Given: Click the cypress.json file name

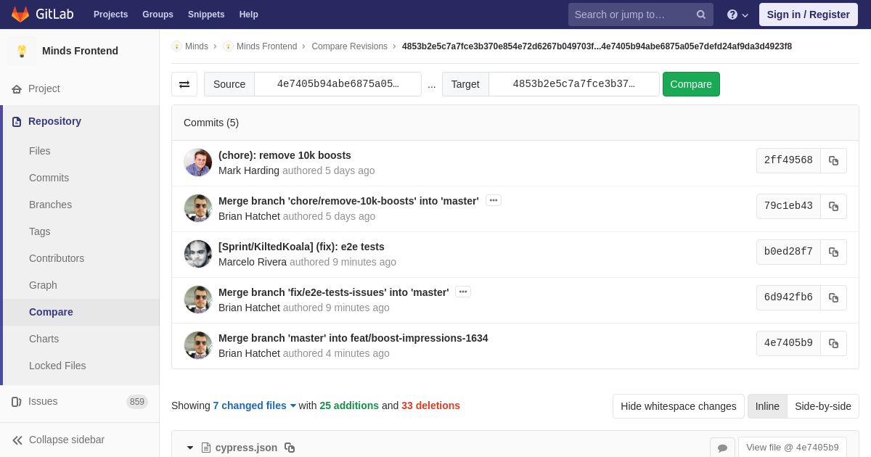Looking at the screenshot, I should (x=246, y=448).
